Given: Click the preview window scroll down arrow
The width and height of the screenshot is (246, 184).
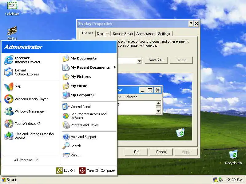Looking at the screenshot, I should (x=158, y=111).
